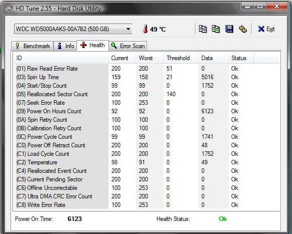Open options via the wrench icon
The image size is (292, 234).
[x=242, y=29]
